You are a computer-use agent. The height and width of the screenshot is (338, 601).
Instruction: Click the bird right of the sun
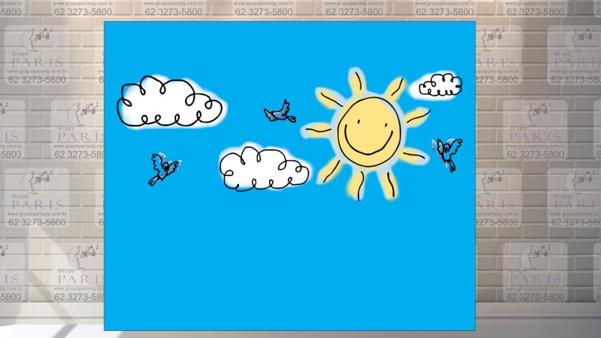point(447,151)
